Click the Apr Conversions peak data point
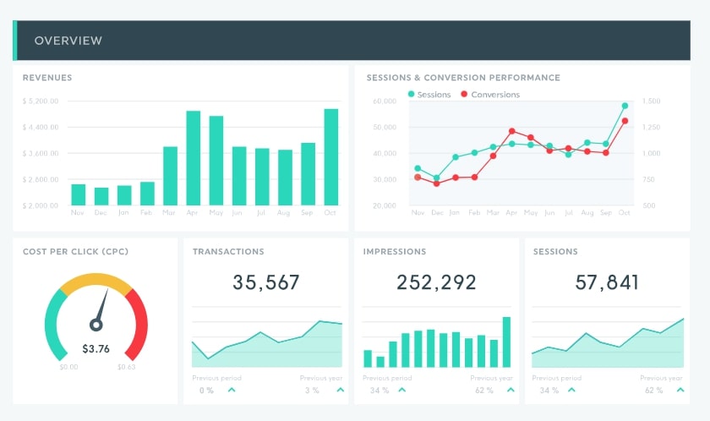This screenshot has height=421, width=710. tap(512, 131)
